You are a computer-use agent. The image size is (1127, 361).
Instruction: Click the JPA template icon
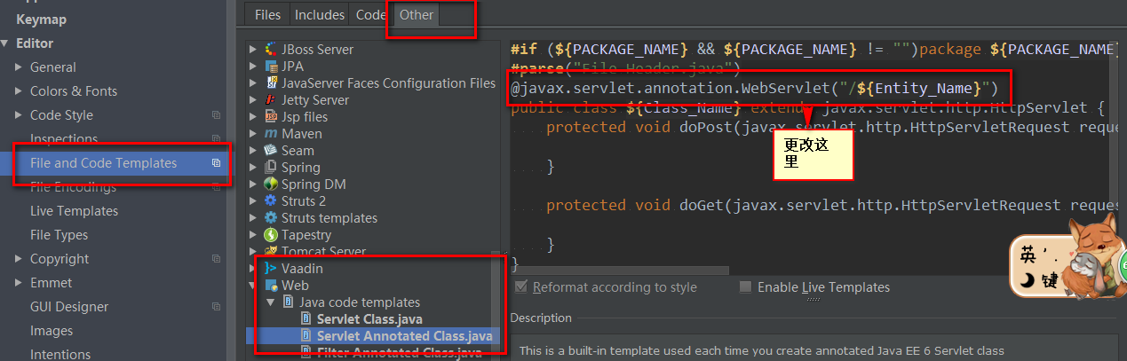coord(271,67)
